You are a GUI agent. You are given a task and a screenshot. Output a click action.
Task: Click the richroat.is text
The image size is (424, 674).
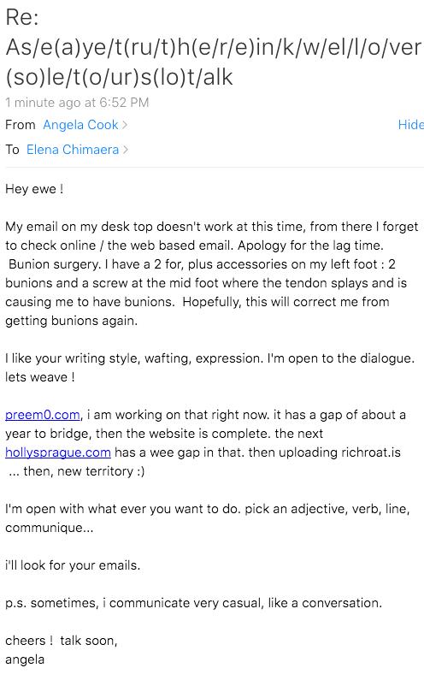point(371,452)
